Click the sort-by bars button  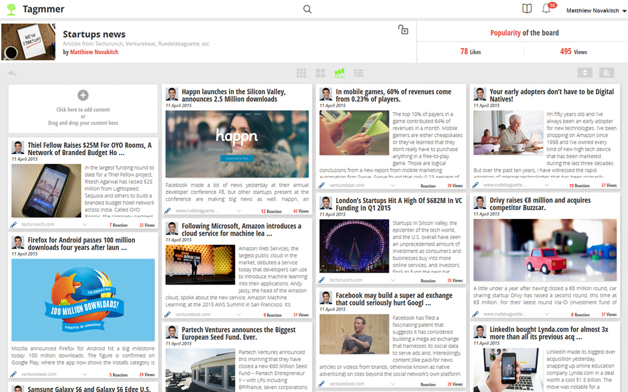tap(606, 73)
